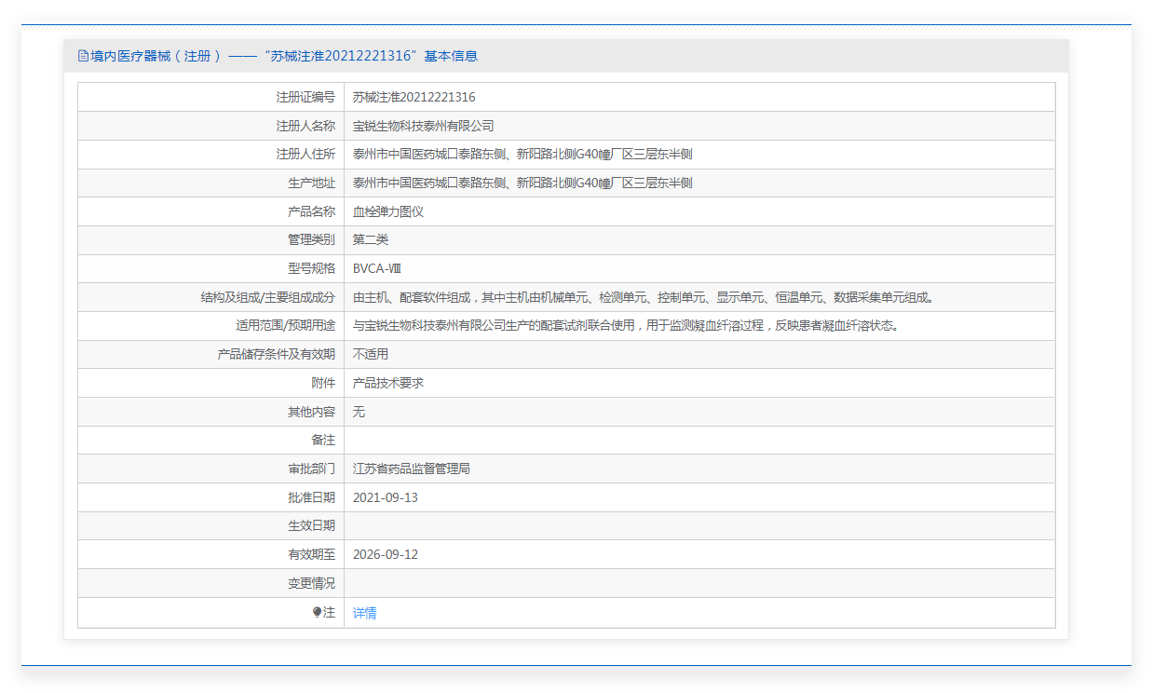Image resolution: width=1153 pixels, height=693 pixels.
Task: Select the registration number 苏械注准20212221316 cell
Action: point(414,97)
